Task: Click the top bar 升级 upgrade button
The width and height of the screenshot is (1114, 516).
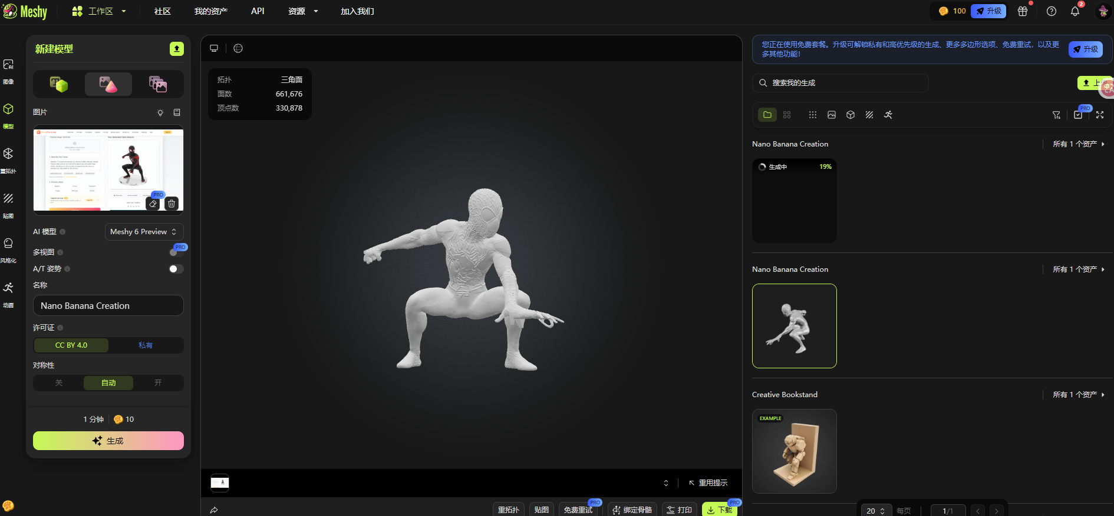Action: pyautogui.click(x=988, y=11)
